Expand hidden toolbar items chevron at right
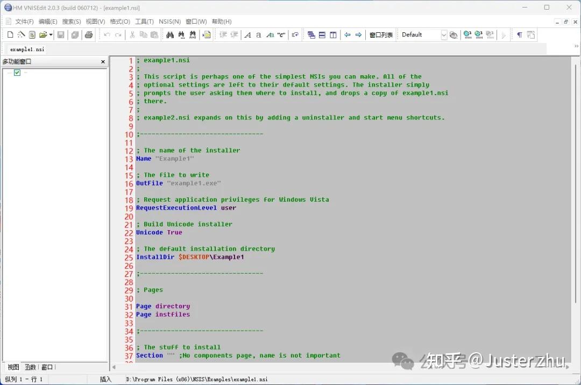Screen dimensions: 581x385 click(x=576, y=46)
